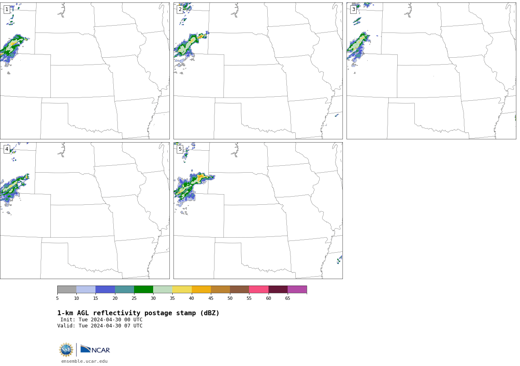Open ensemble member 5 reflectivity map
Viewport: 520px width, 366px height.
258,210
